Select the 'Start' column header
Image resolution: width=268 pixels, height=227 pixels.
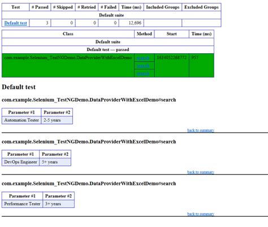[x=172, y=34]
